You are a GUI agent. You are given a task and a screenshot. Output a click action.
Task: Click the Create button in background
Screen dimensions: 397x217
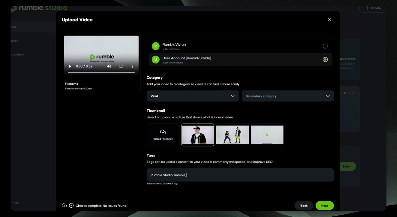coord(373,8)
